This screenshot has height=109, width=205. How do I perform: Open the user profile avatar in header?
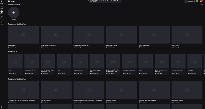[186, 1]
